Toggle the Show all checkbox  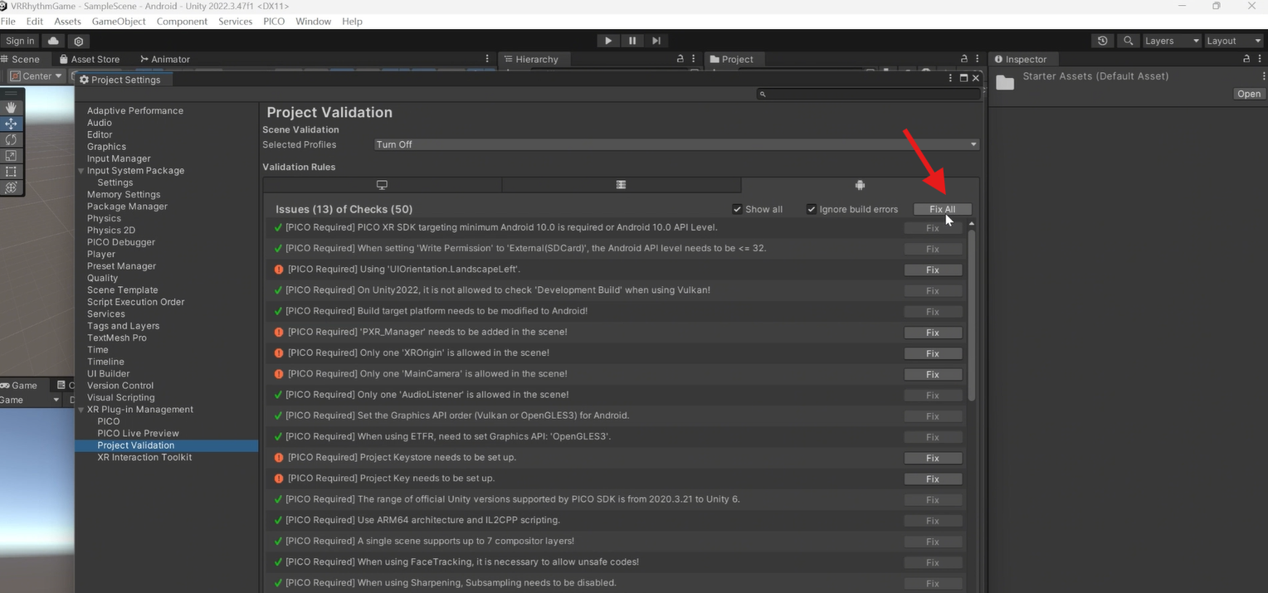(x=737, y=209)
